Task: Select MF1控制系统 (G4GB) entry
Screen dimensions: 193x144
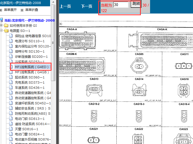Action: [x=32, y=72]
